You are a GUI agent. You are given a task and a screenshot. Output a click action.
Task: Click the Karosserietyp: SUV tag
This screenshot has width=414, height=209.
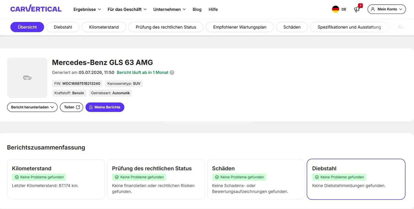click(124, 84)
